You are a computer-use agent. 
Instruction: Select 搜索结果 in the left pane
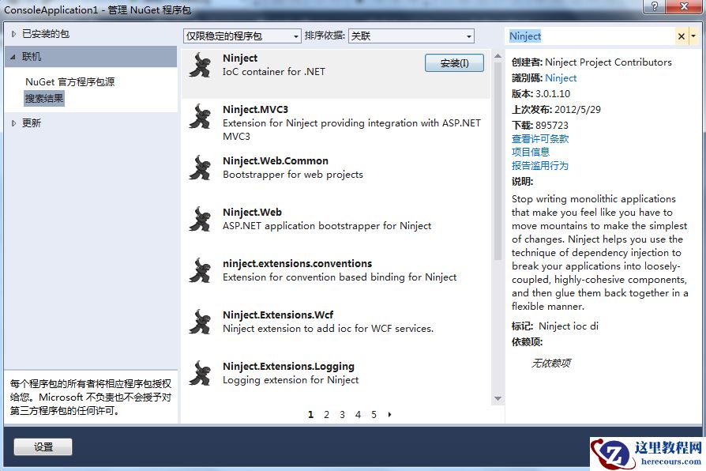(44, 98)
